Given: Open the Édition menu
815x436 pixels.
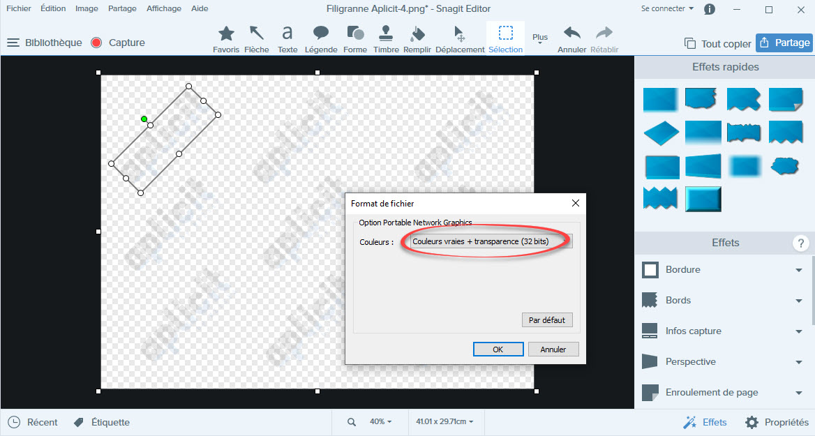Looking at the screenshot, I should pos(53,8).
